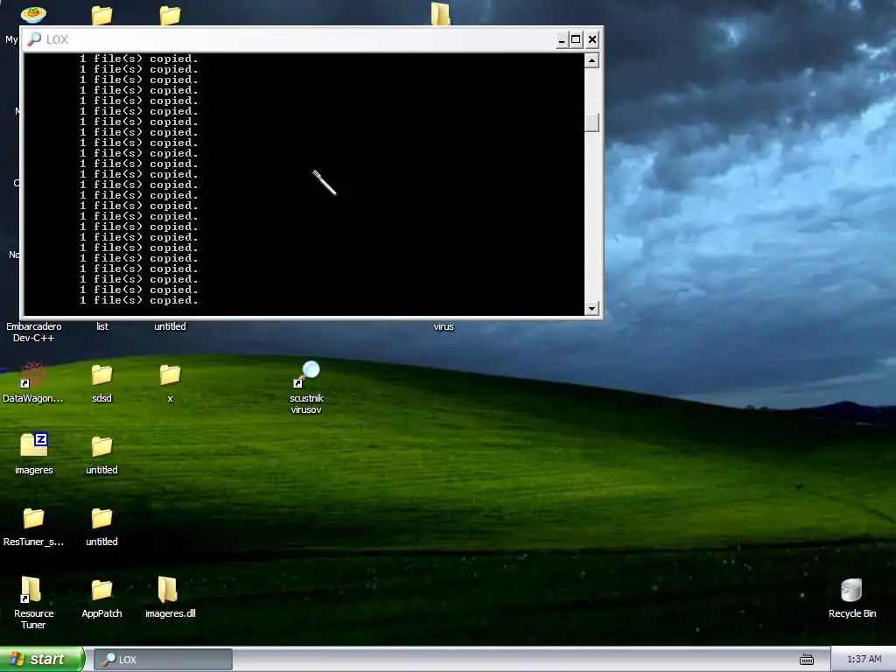
Task: Minimize the LOX window
Action: click(562, 39)
